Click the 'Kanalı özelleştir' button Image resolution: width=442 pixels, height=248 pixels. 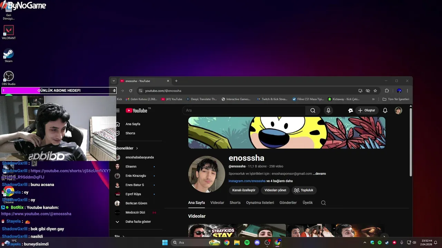tap(244, 190)
